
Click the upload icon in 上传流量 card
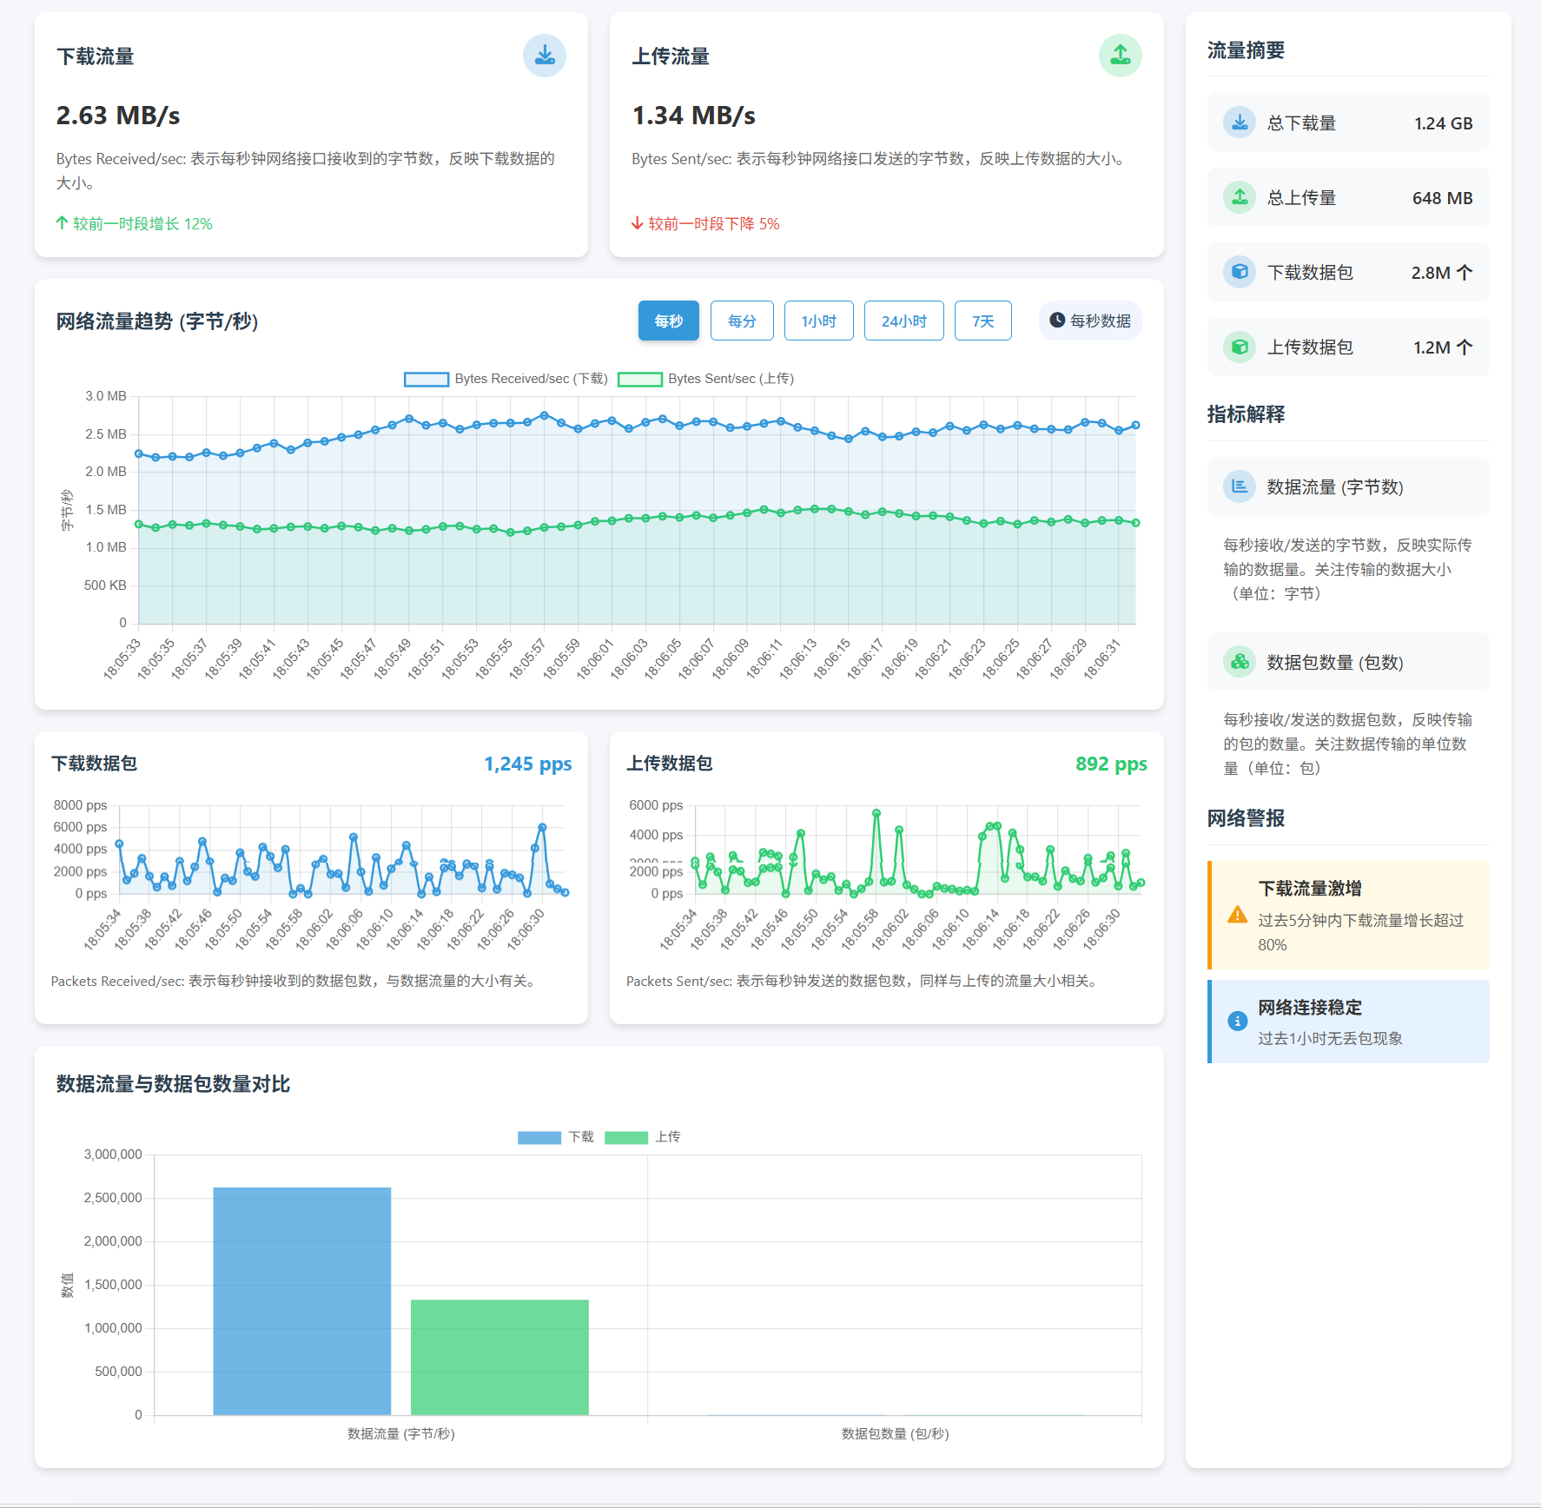tap(1120, 56)
